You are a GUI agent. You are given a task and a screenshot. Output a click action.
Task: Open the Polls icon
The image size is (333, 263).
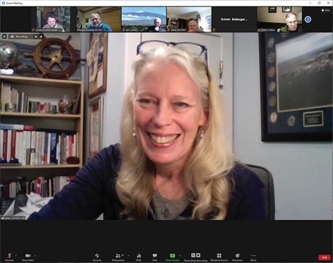tap(139, 255)
